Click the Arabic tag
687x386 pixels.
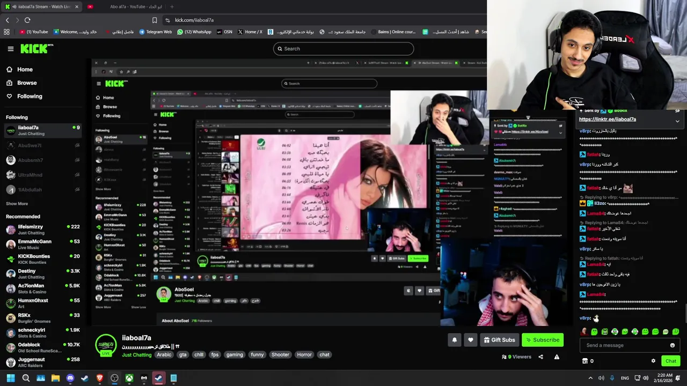(164, 355)
